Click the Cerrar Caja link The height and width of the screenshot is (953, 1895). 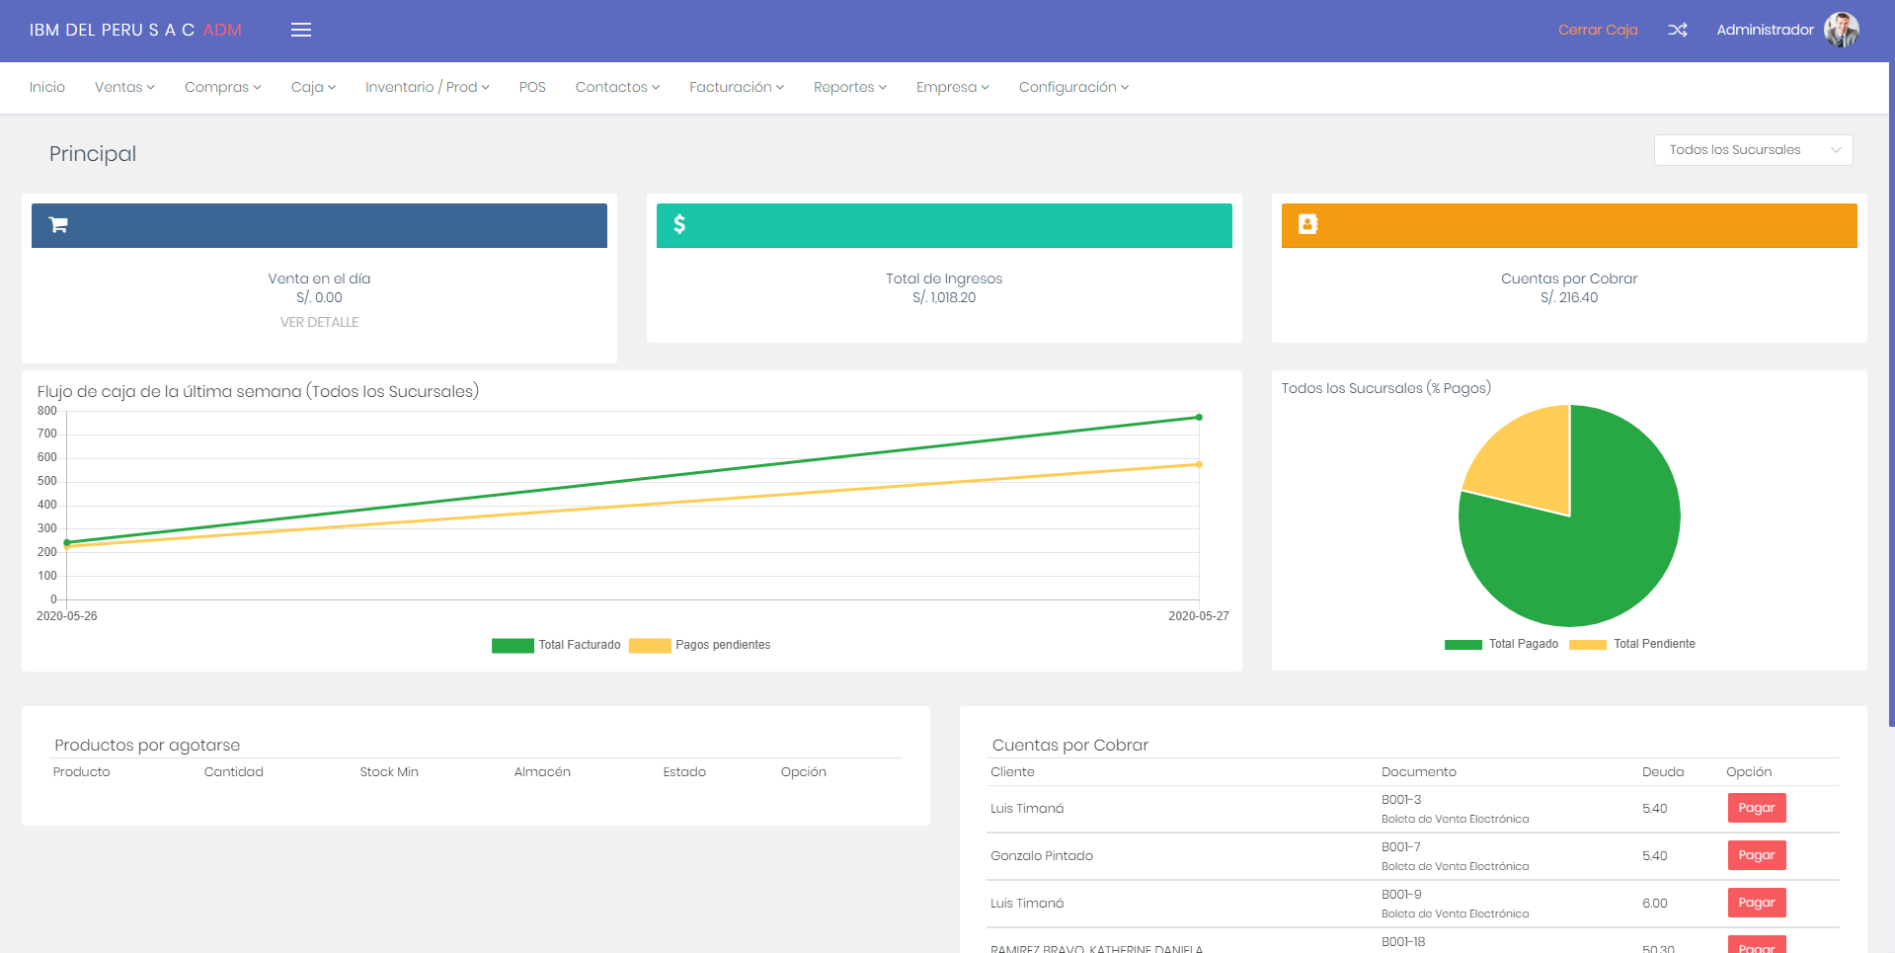(1597, 30)
